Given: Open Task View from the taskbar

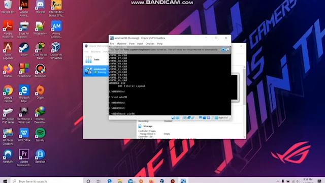Looking at the screenshot, I should pyautogui.click(x=99, y=181).
